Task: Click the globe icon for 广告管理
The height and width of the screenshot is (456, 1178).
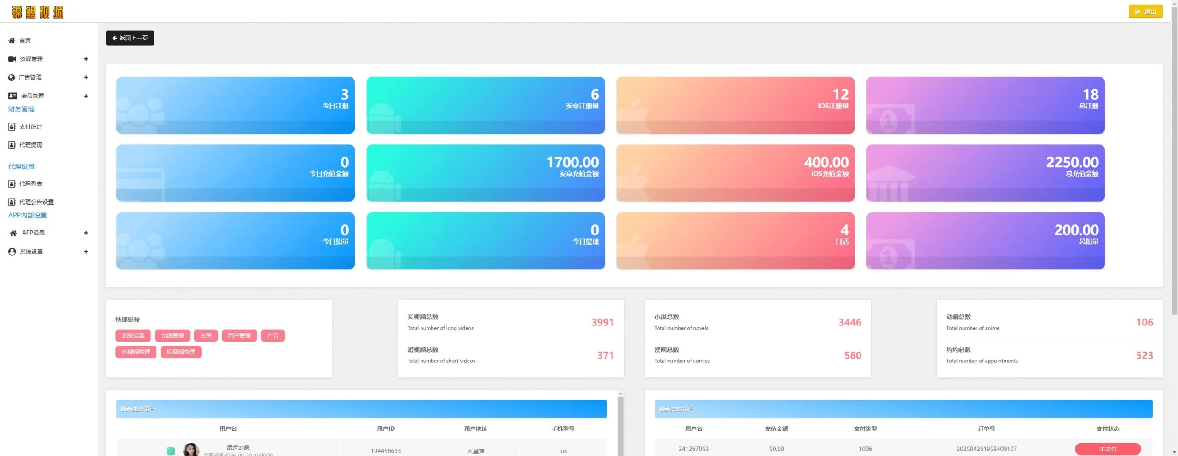Action: [12, 77]
